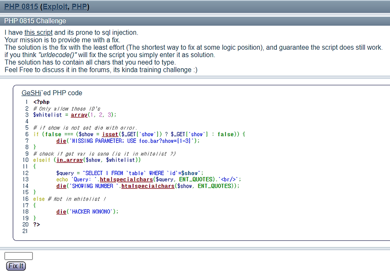Focus the solution input field
390x274 pixels.
19,256
